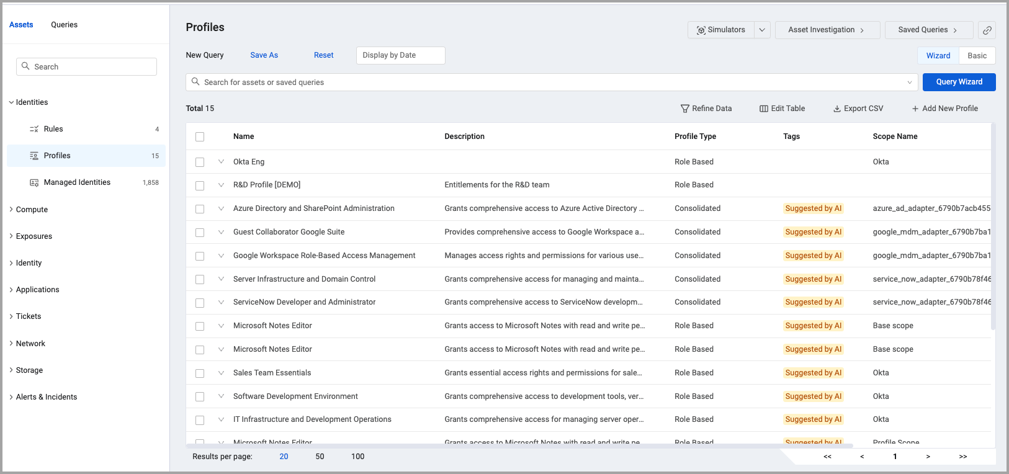Expand the Tickets section
1009x474 pixels.
pos(11,316)
